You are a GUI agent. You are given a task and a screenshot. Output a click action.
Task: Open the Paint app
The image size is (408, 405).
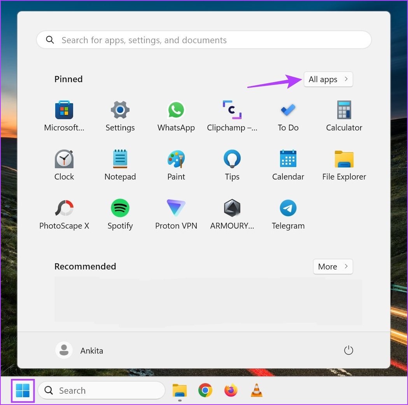(x=176, y=165)
